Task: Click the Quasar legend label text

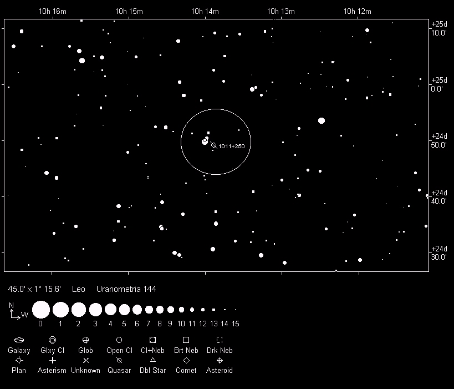Action: (x=119, y=371)
